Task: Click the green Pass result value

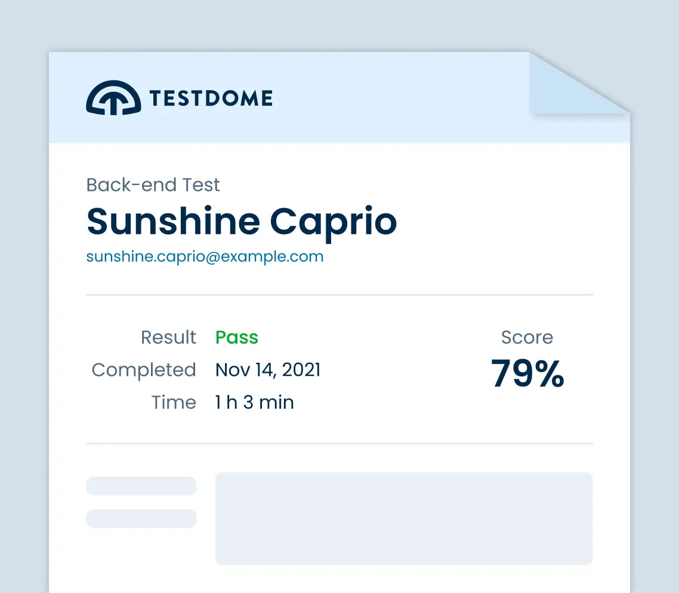Action: (237, 337)
